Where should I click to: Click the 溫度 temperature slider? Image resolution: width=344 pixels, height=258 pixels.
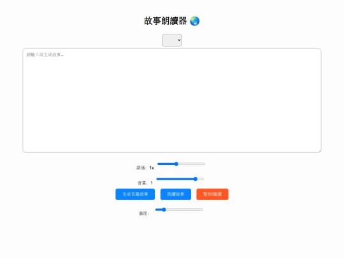(179, 210)
